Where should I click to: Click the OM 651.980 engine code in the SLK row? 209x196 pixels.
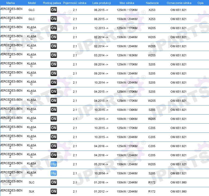[x=179, y=191]
